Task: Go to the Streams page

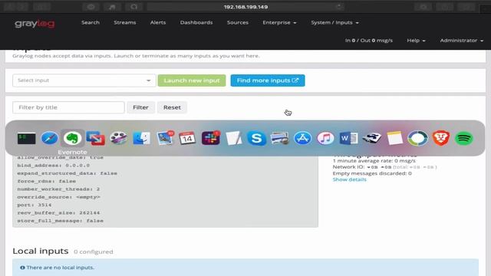Action: [x=124, y=22]
